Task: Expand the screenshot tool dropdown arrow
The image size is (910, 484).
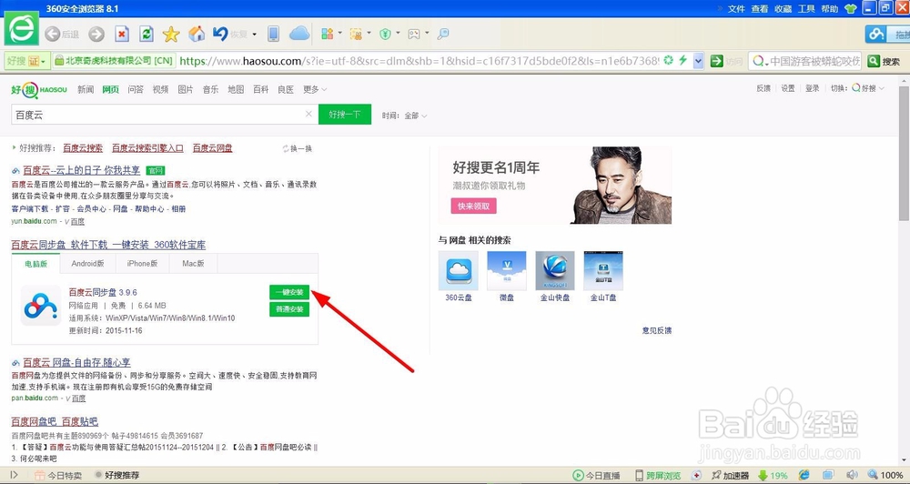Action: 369,33
